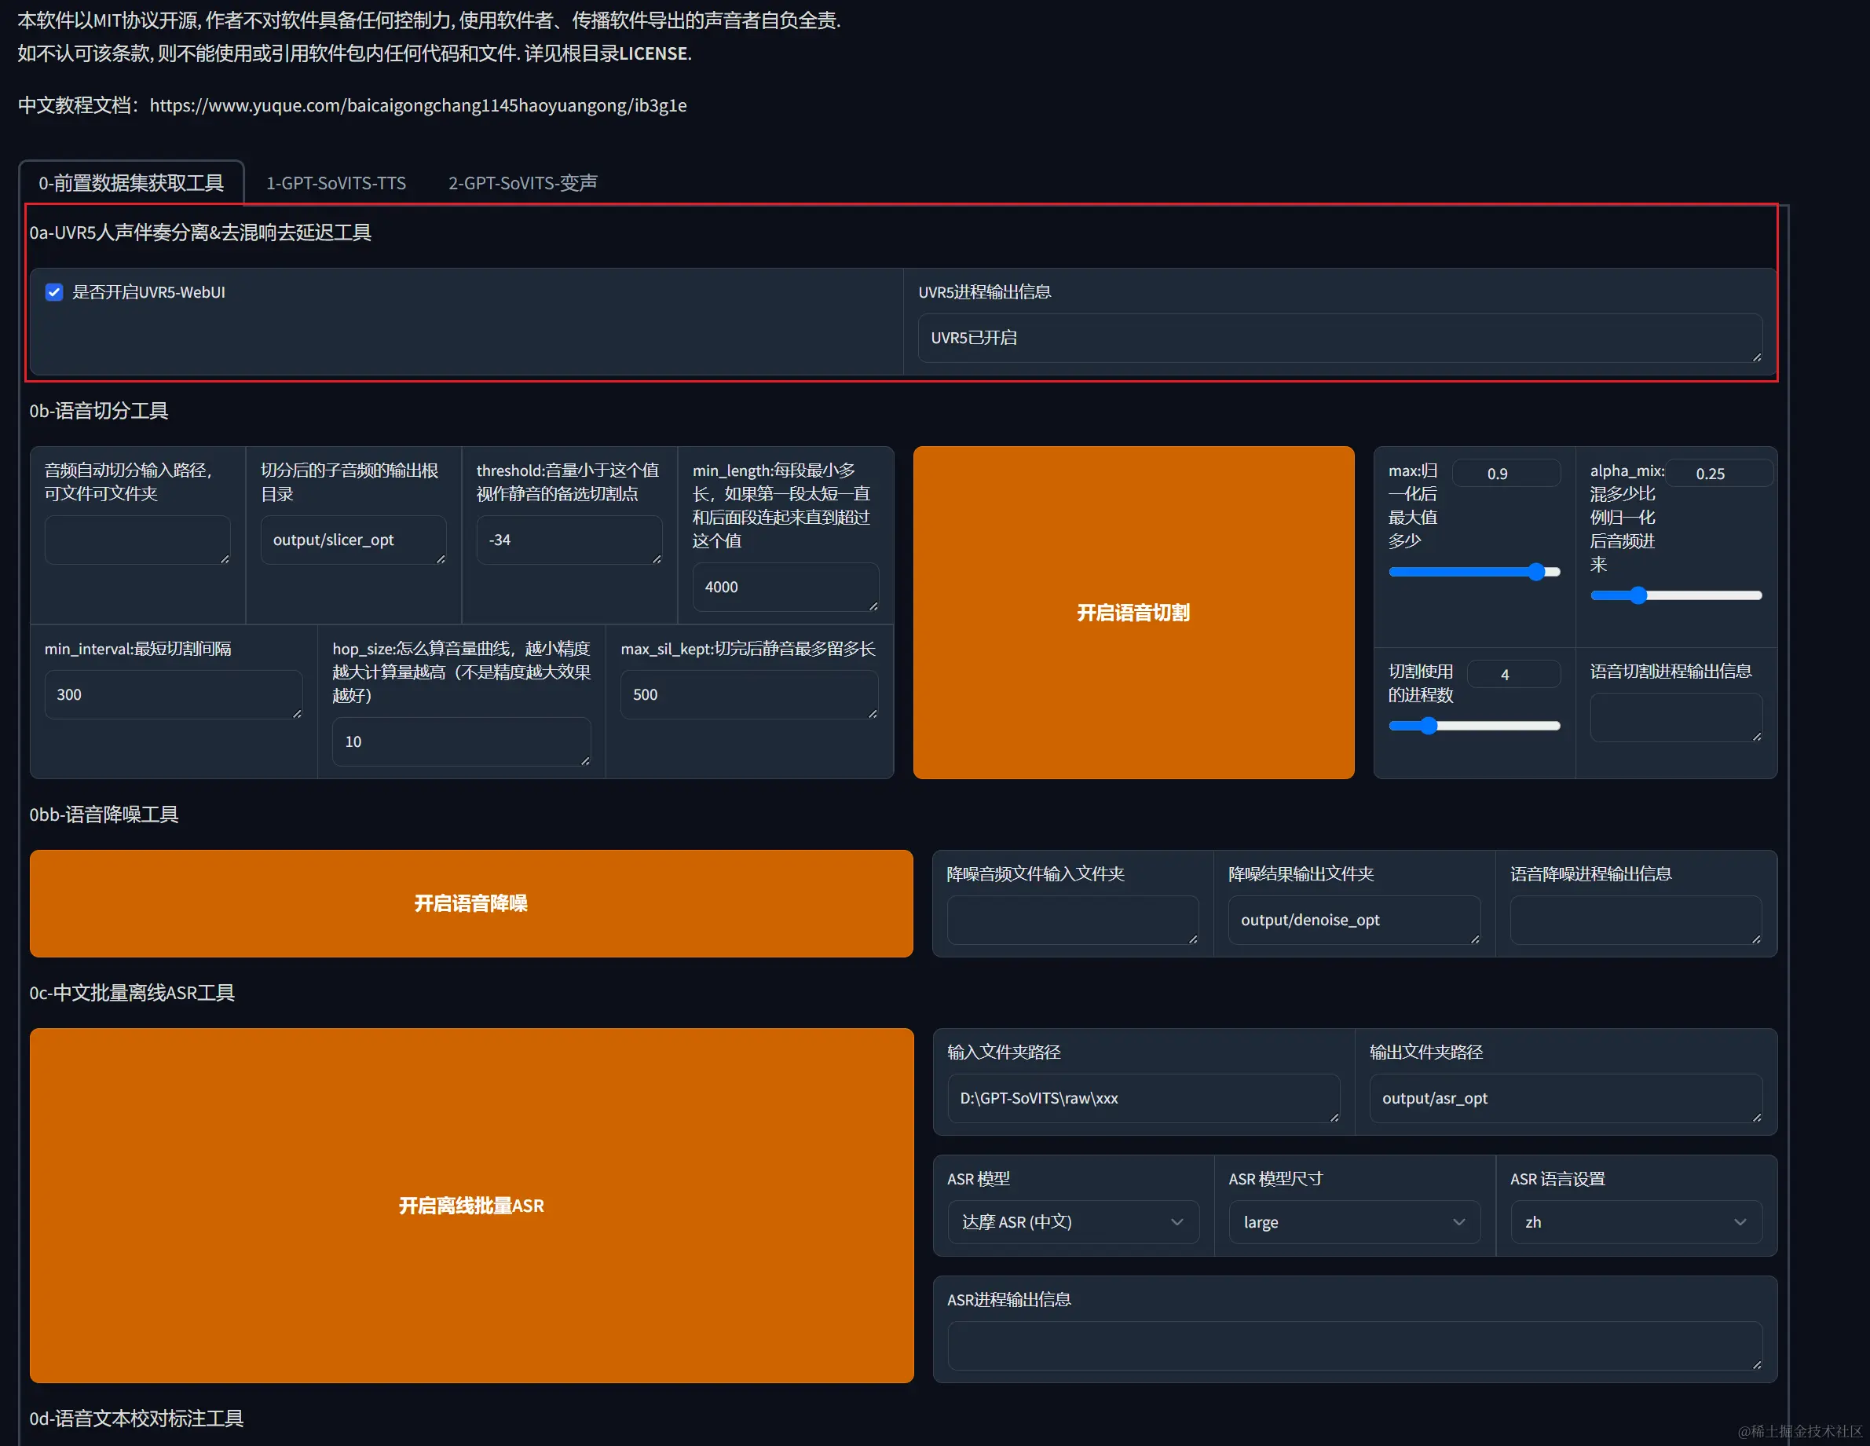Select the 0-前置数据集获取工具 tab
The width and height of the screenshot is (1870, 1446).
pyautogui.click(x=131, y=183)
